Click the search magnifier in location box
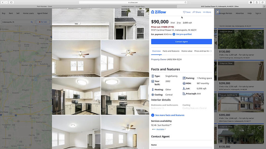 coord(32,22)
